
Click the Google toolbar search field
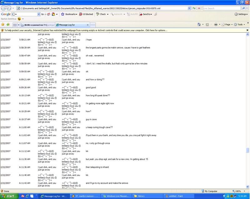(x=26, y=14)
